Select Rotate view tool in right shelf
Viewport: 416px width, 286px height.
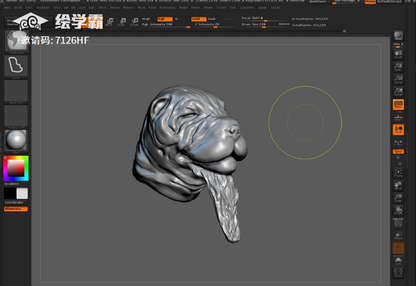click(398, 211)
